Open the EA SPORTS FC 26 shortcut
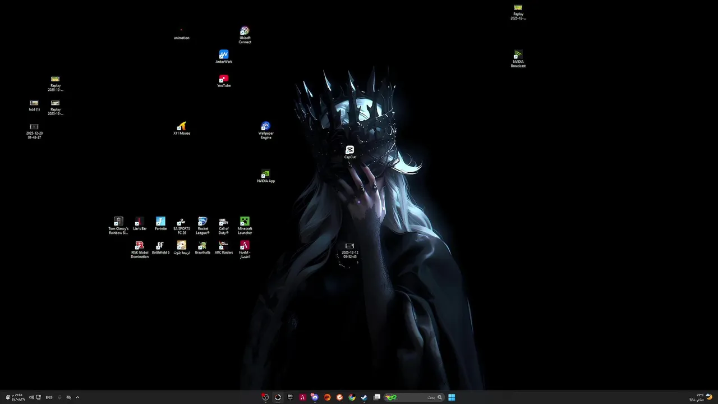This screenshot has width=718, height=404. [x=182, y=226]
